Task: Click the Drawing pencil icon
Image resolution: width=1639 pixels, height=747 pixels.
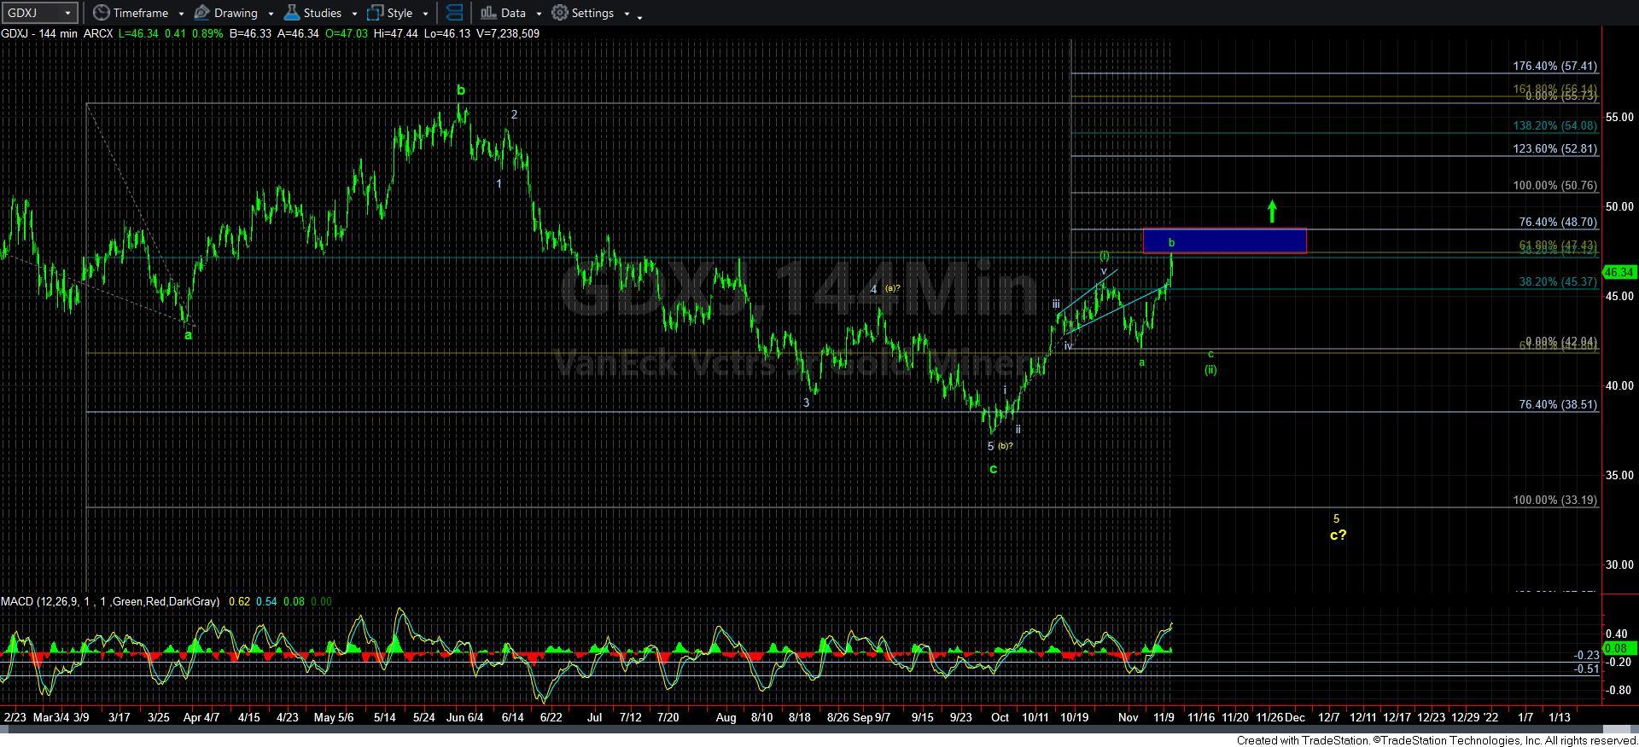Action: click(202, 13)
